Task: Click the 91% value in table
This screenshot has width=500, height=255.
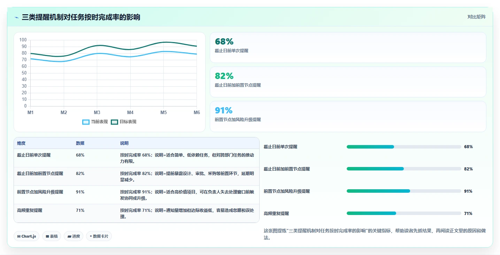Action: pos(80,192)
